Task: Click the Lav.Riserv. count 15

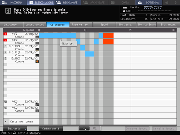Action: pyautogui.click(x=146, y=19)
